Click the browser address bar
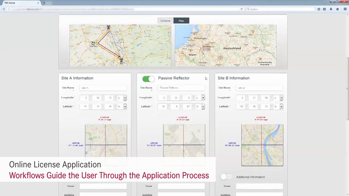 (123, 9)
